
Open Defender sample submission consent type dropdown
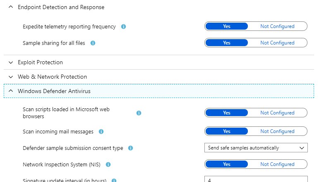256,148
